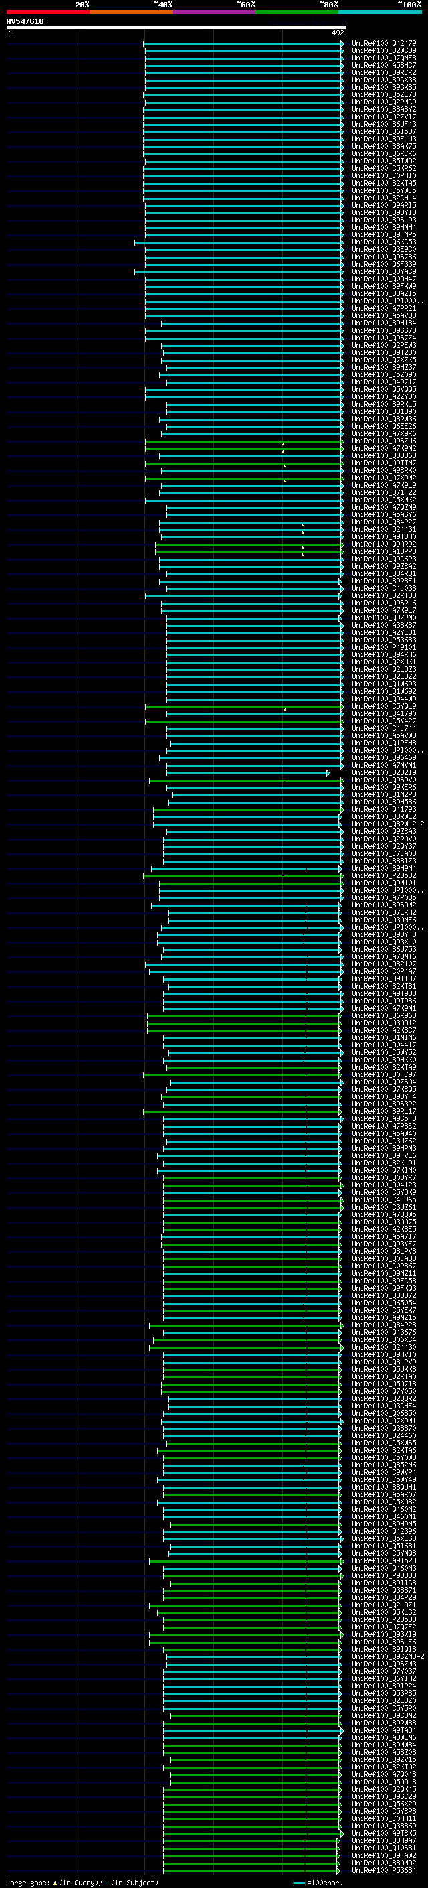Click green alignment bar of UniRef100_Q6K968

244,1016
